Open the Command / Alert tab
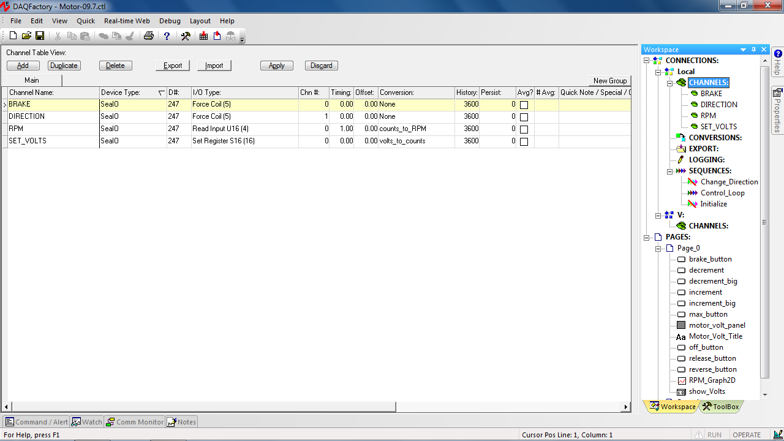The height and width of the screenshot is (441, 784). coord(36,422)
